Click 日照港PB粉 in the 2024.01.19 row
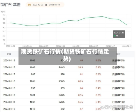136x112 pixels. tap(118, 60)
